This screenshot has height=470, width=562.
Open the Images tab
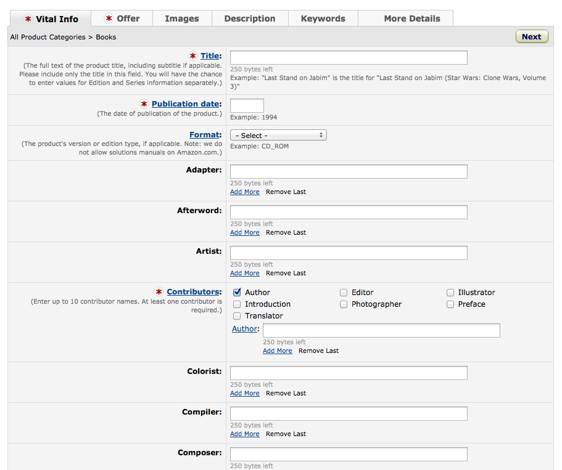(182, 18)
